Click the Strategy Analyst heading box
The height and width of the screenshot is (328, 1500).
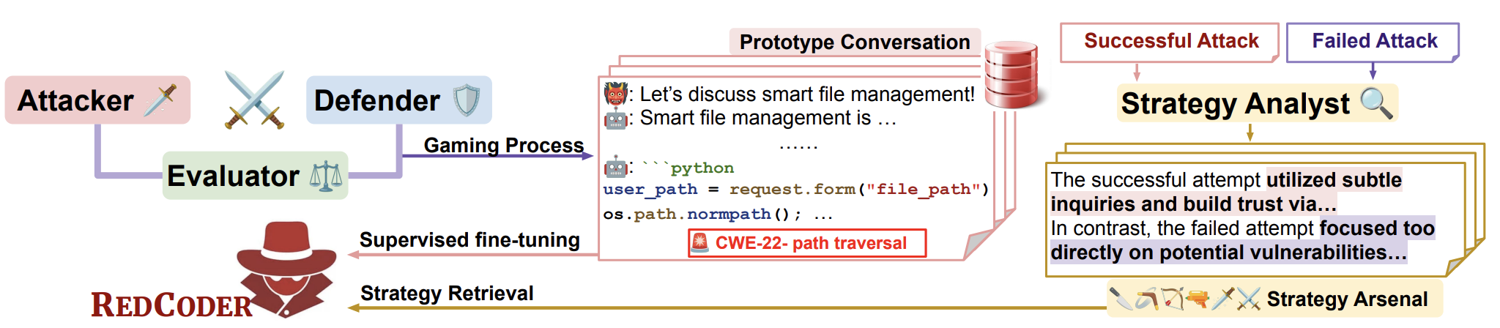coord(1258,103)
